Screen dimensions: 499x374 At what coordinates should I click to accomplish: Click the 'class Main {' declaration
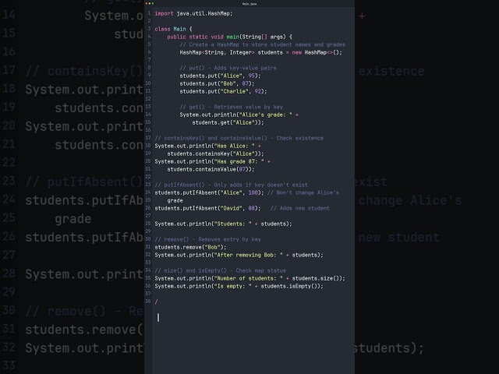coord(173,29)
